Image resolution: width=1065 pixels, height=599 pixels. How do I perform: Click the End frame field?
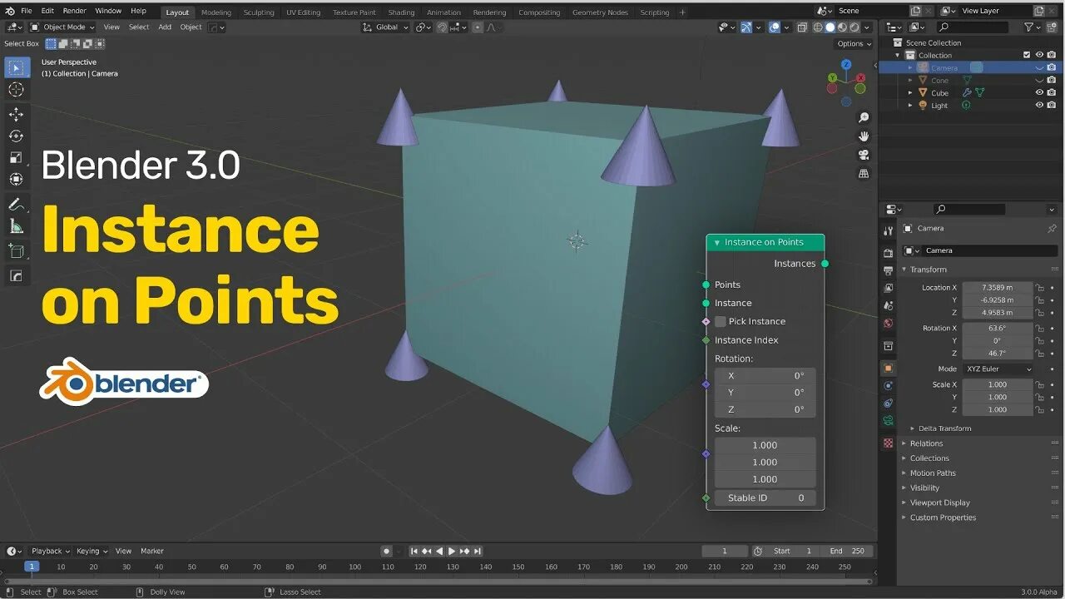[x=847, y=551]
